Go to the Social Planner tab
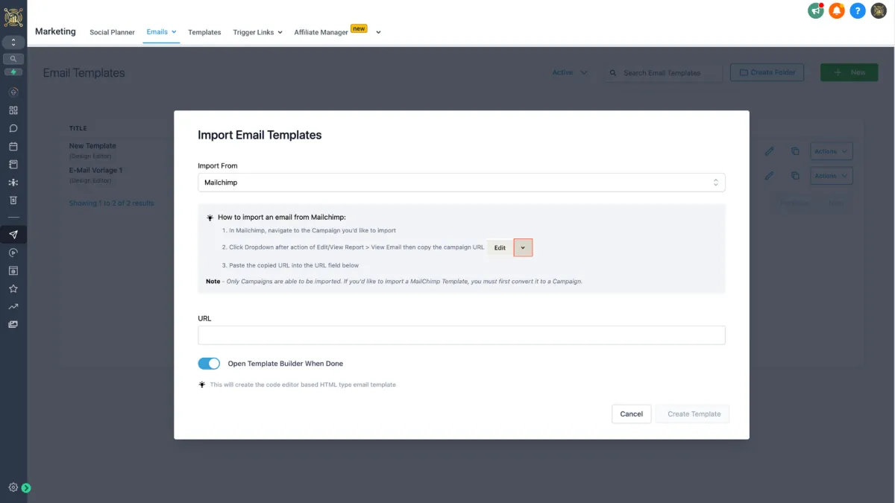Viewport: 895px width, 503px height. click(x=112, y=32)
